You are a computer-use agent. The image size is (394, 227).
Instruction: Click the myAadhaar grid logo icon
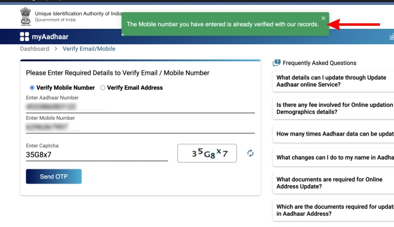point(25,37)
